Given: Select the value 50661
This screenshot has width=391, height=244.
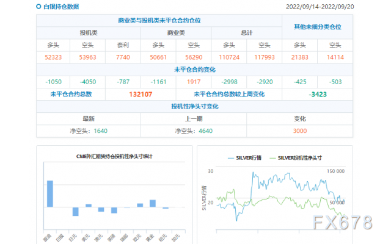Looking at the screenshot, I should 158,57.
